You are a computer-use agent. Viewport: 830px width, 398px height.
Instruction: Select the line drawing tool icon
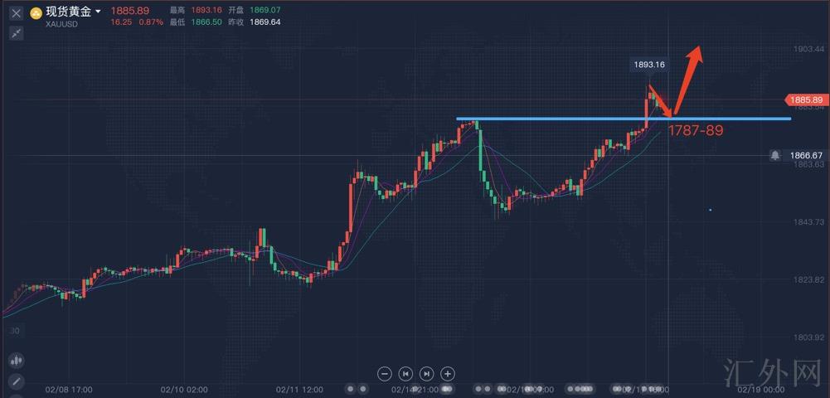pos(15,382)
